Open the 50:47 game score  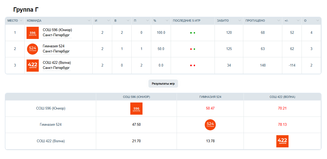coord(210,108)
